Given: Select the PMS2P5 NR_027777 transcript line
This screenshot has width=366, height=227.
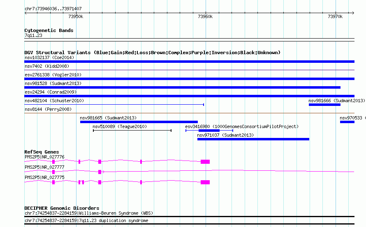Looking at the screenshot, I should coord(189,172).
